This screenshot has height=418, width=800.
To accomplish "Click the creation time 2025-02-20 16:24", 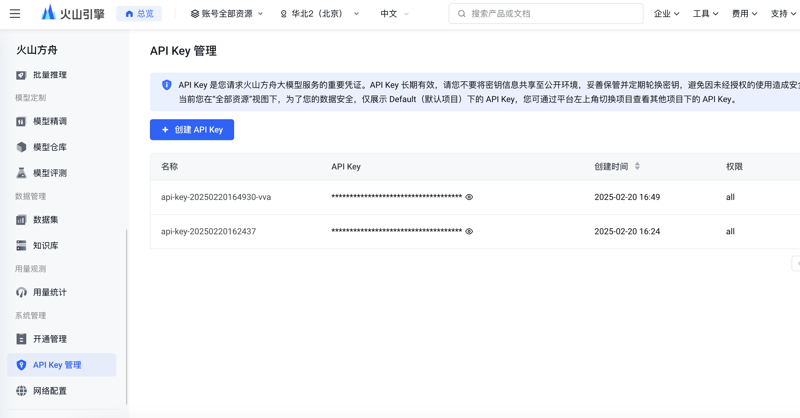I will (627, 231).
